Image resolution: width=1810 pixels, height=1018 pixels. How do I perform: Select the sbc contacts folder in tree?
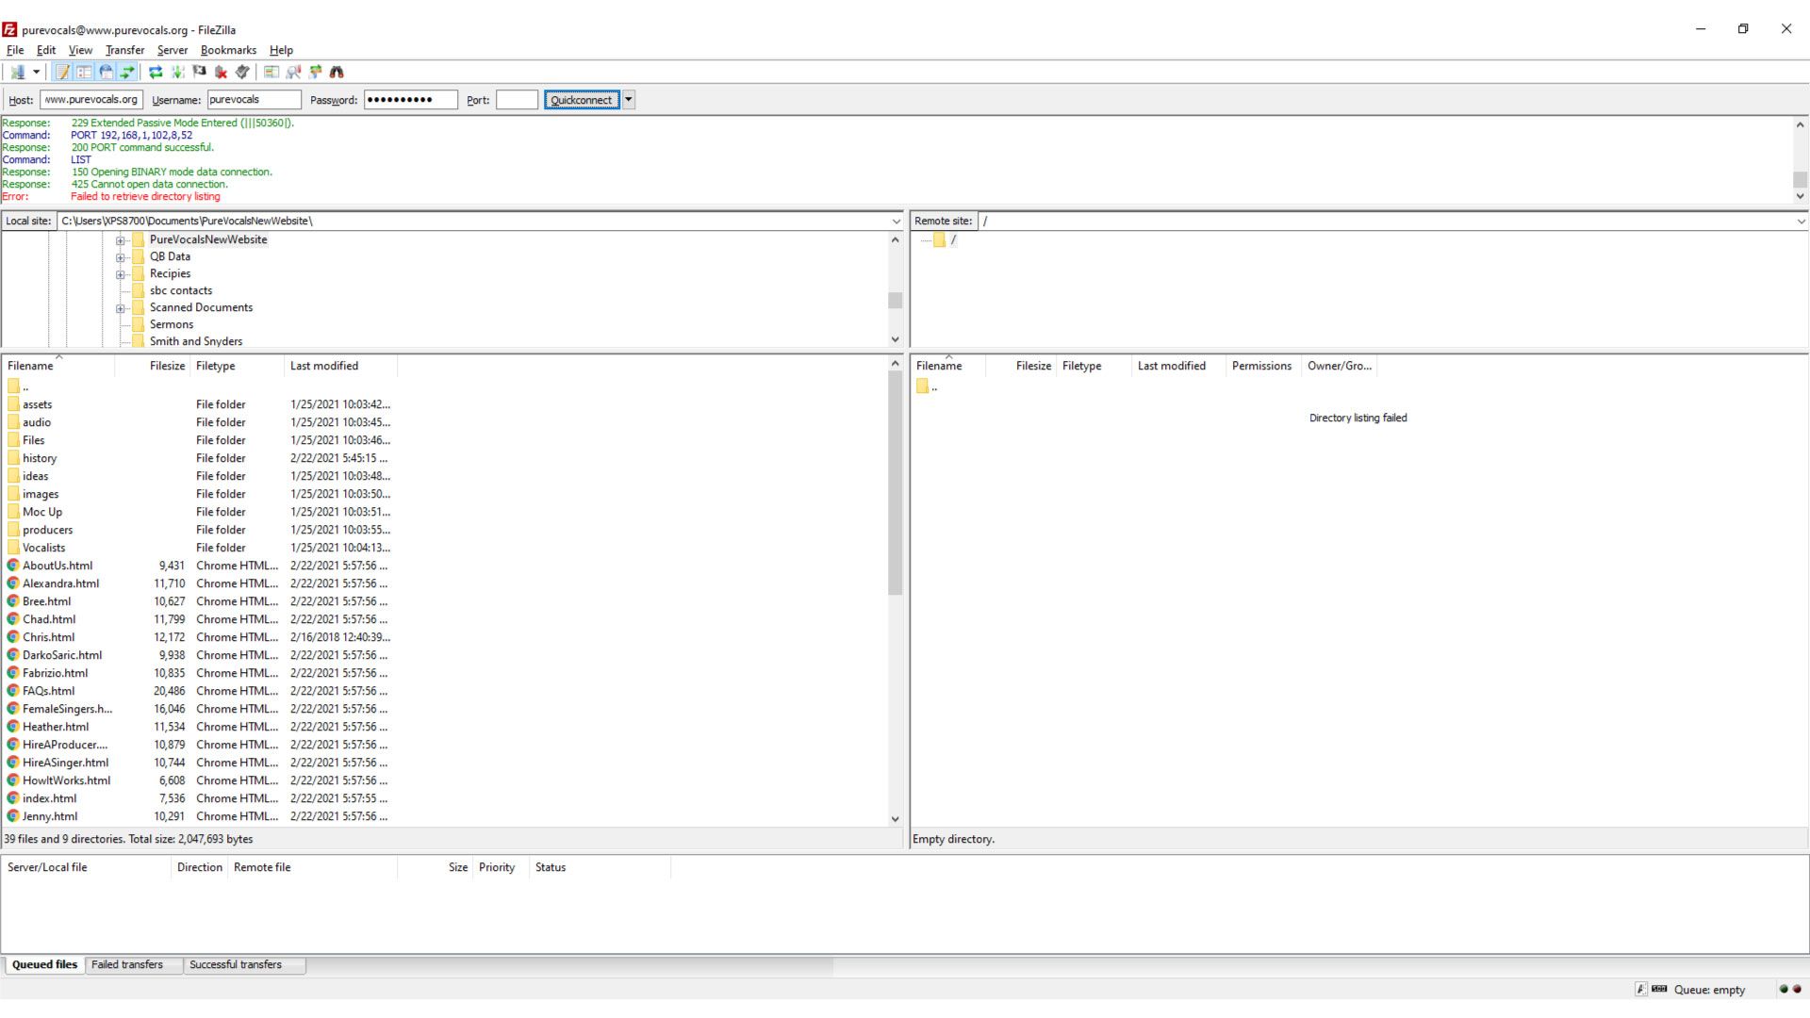coord(181,290)
